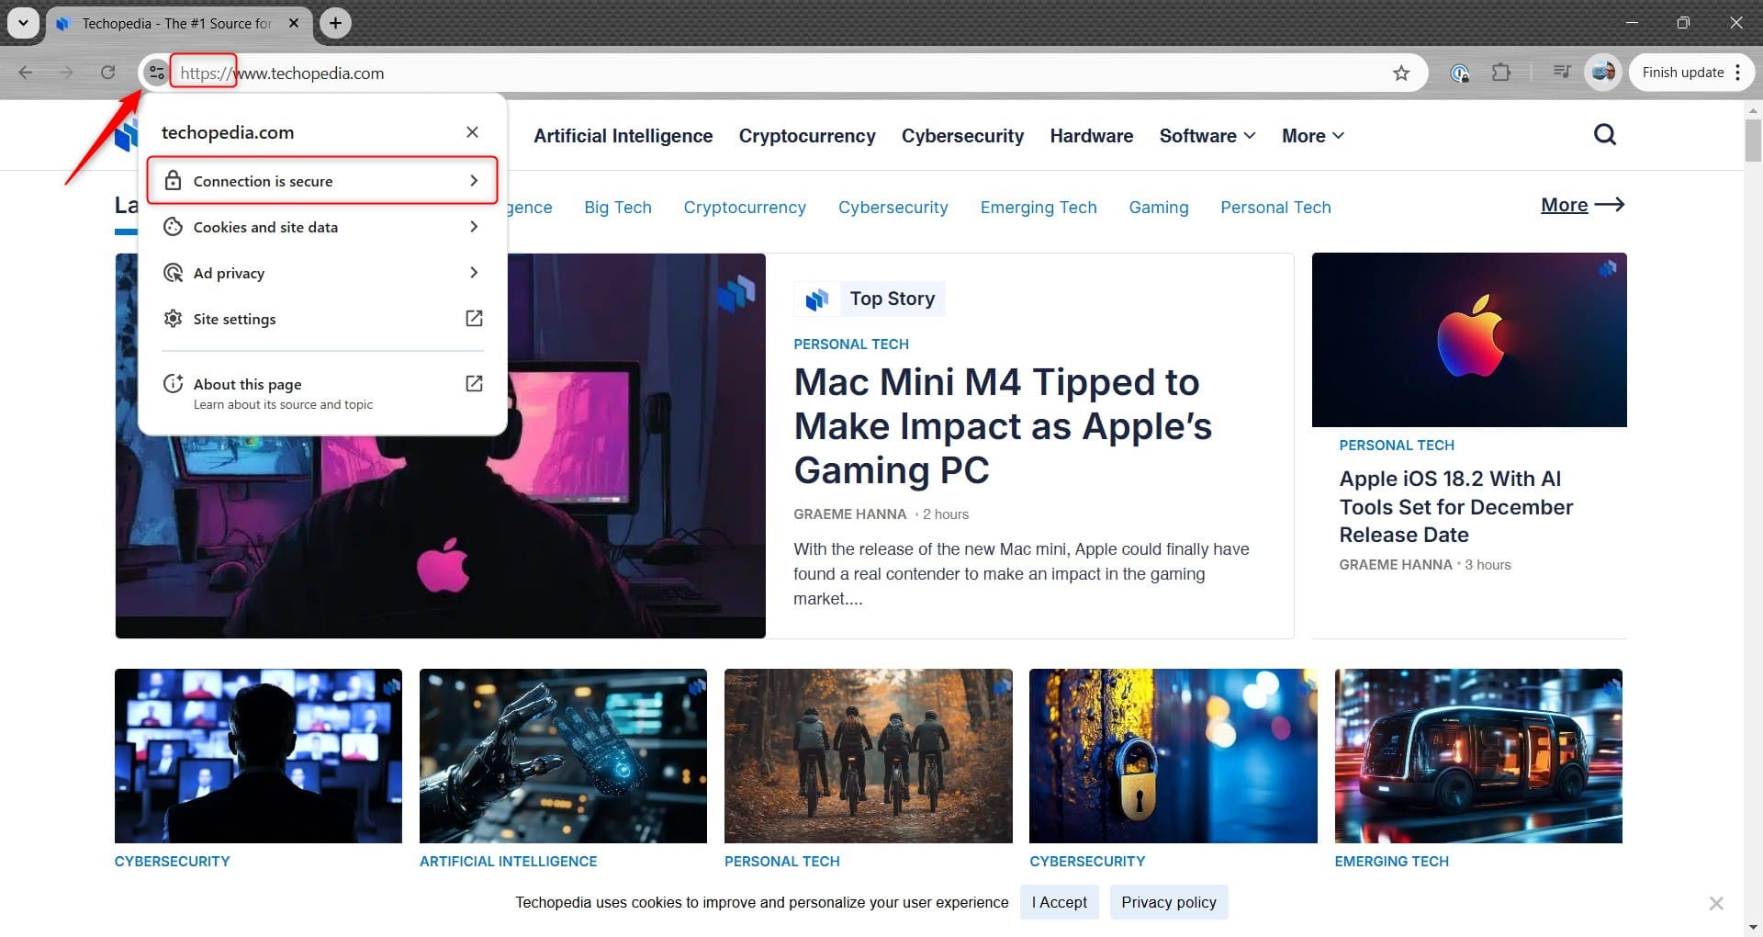Bookmark this page with the star icon
The image size is (1763, 937).
pyautogui.click(x=1400, y=73)
